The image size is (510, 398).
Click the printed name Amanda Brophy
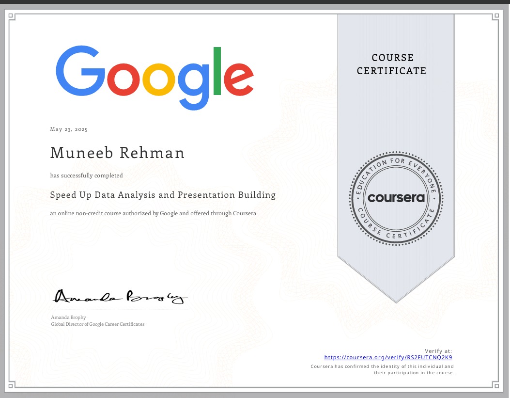[69, 318]
